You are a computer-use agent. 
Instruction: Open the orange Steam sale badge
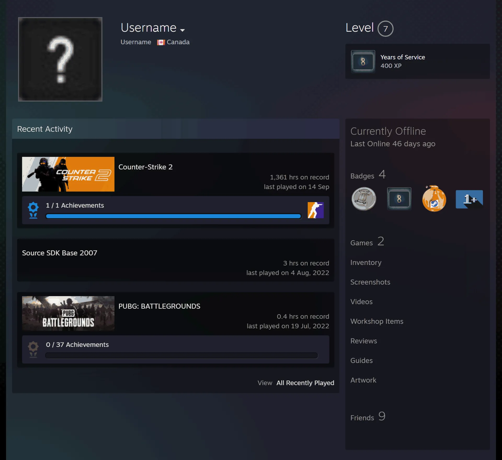point(434,198)
